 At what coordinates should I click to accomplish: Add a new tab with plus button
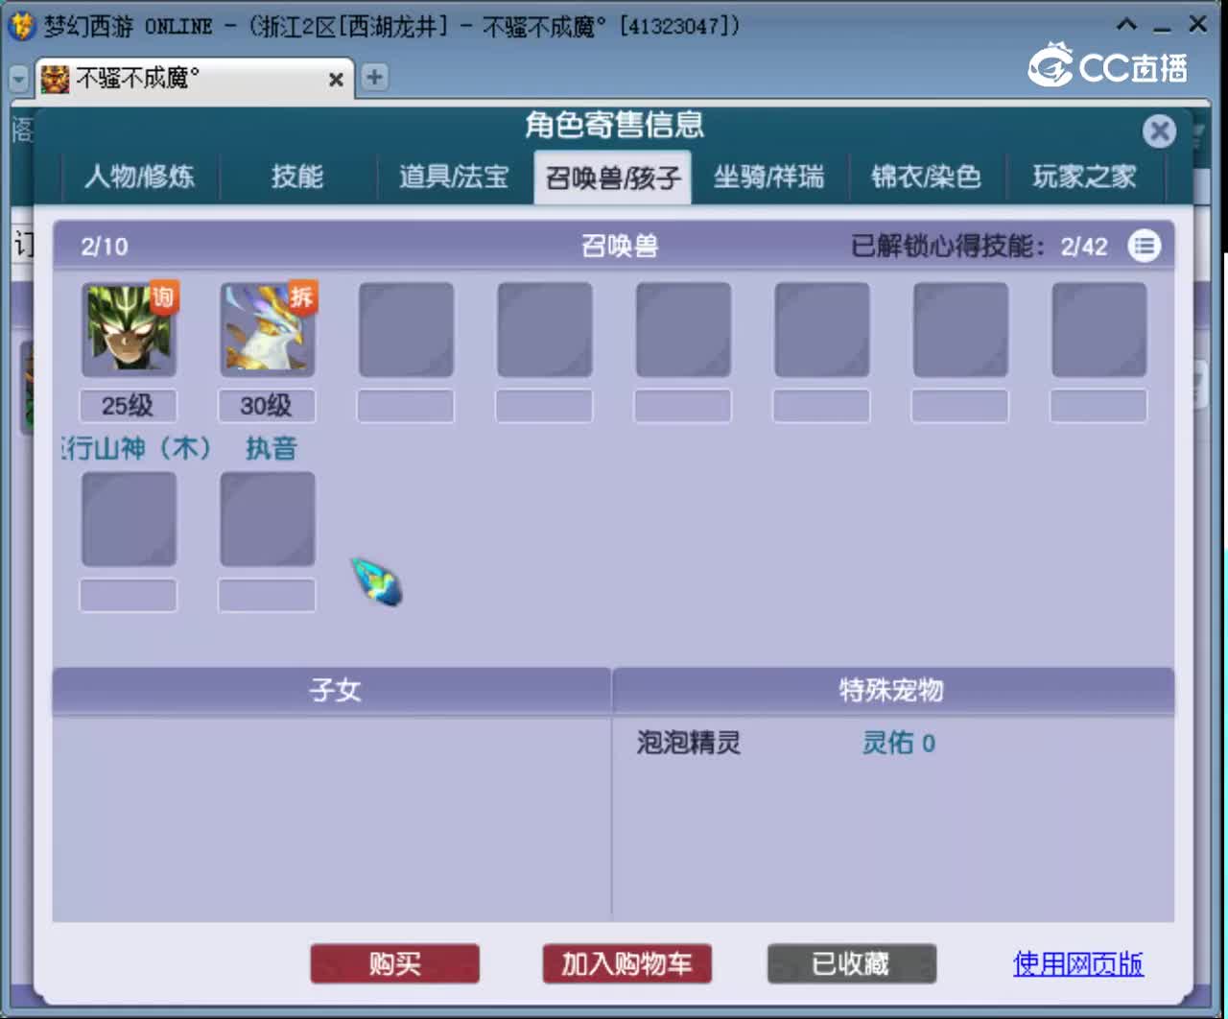(x=374, y=77)
